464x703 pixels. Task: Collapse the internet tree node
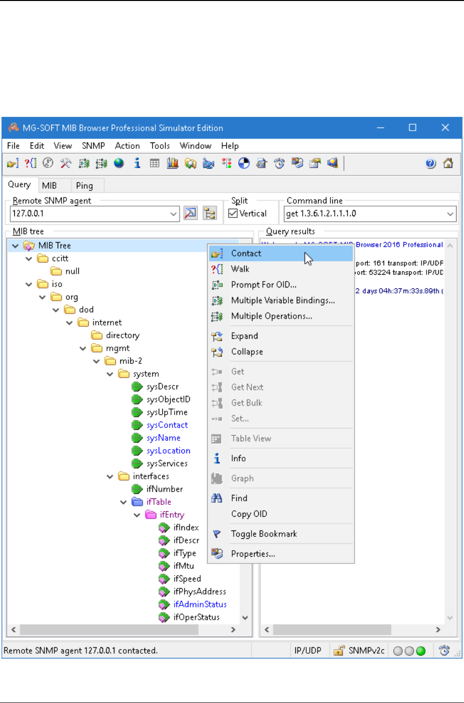69,322
